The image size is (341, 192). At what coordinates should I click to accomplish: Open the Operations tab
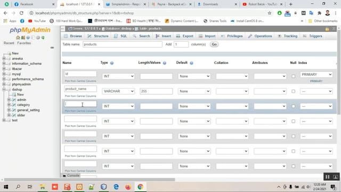click(260, 36)
